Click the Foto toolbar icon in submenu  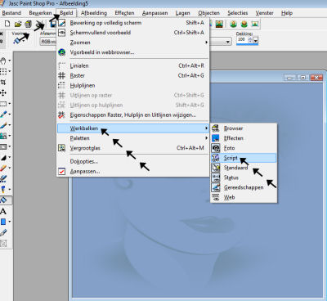click(216, 148)
